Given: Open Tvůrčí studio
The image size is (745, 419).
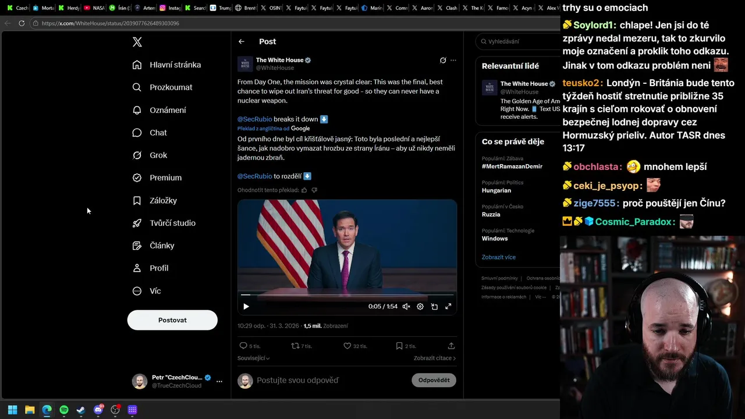Looking at the screenshot, I should (164, 223).
